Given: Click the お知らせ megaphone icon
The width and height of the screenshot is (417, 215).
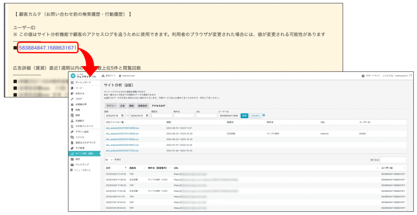Looking at the screenshot, I should click(x=72, y=93).
